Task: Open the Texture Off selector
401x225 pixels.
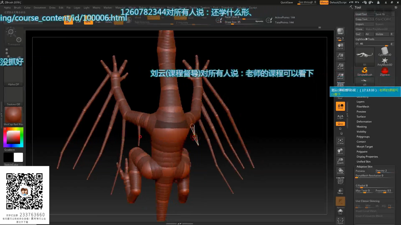Action: pos(13,96)
